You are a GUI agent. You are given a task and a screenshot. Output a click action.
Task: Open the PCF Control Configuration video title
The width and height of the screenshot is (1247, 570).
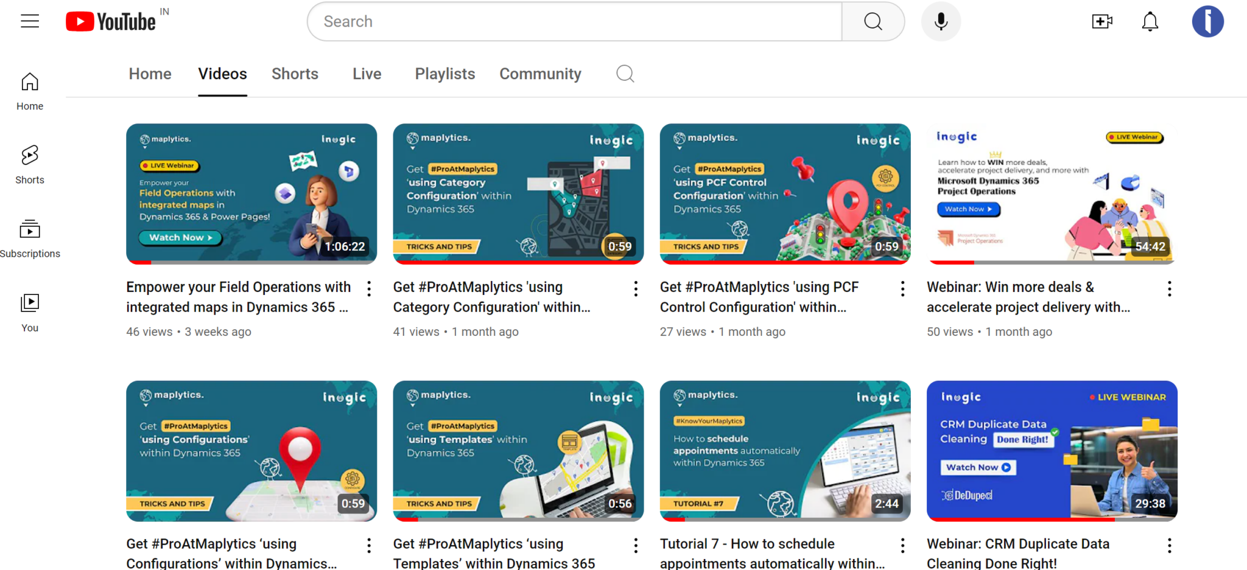pos(759,297)
